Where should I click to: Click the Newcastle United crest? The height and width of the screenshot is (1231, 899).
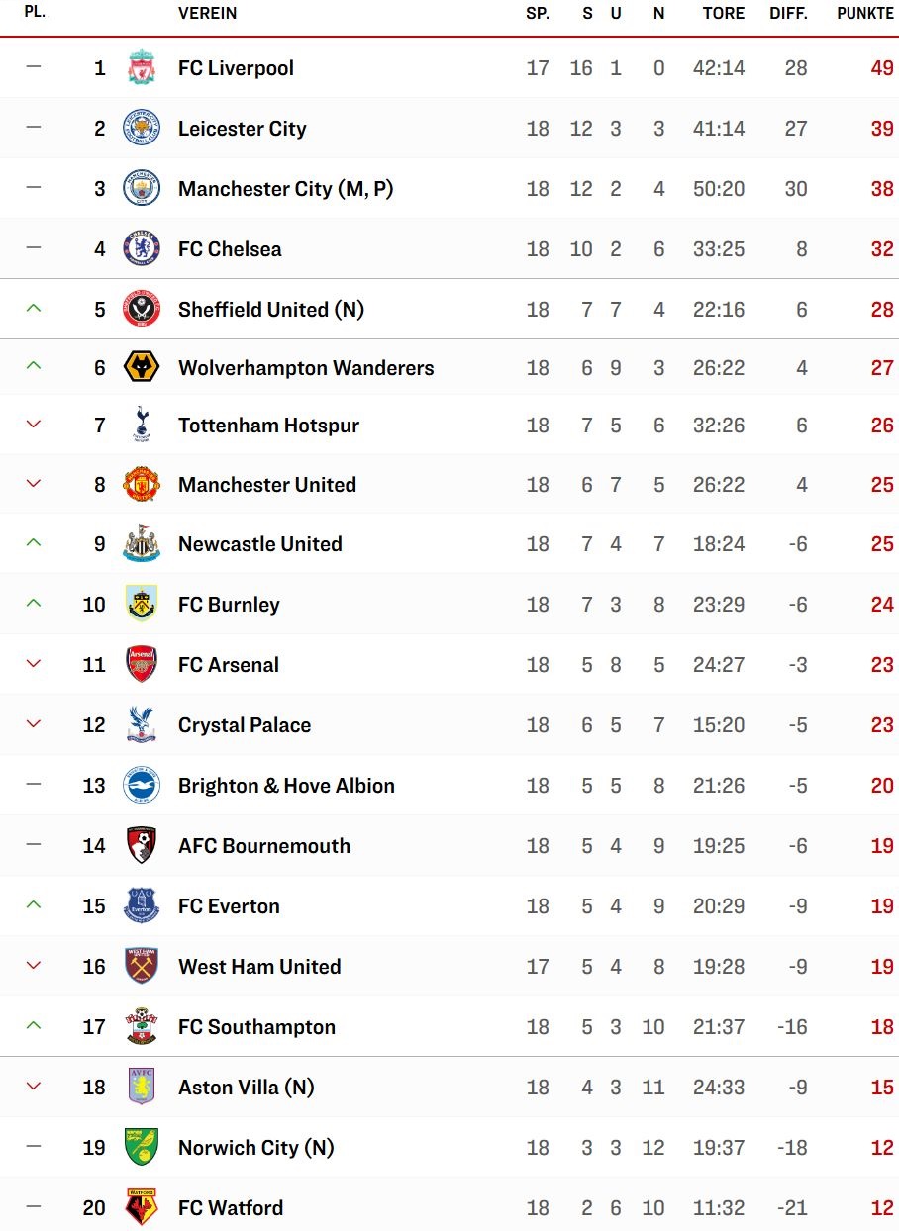[142, 544]
